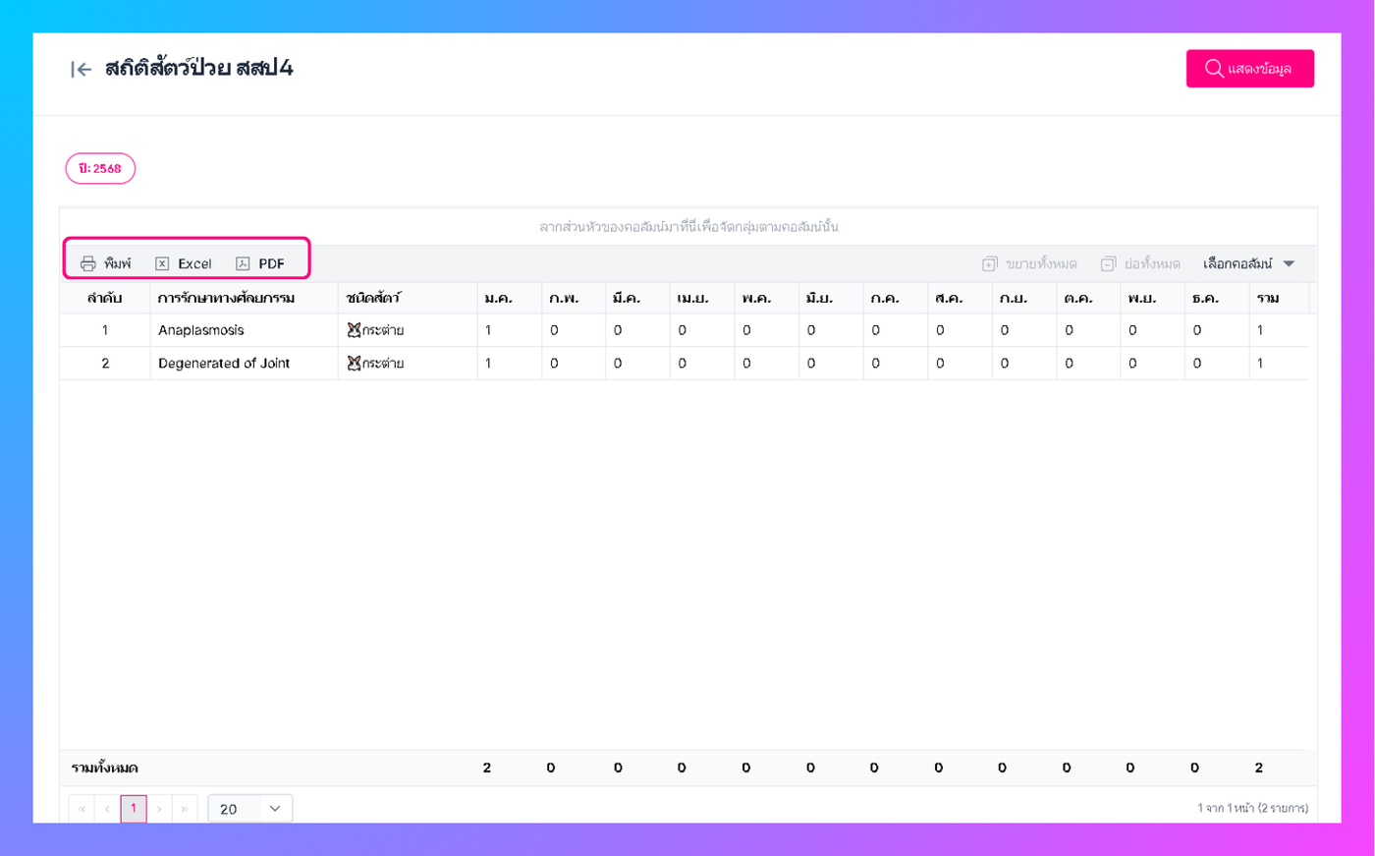This screenshot has width=1375, height=856.
Task: Click the collapse-all (ย่อทั้งหมด) minus icon
Action: click(x=1108, y=263)
